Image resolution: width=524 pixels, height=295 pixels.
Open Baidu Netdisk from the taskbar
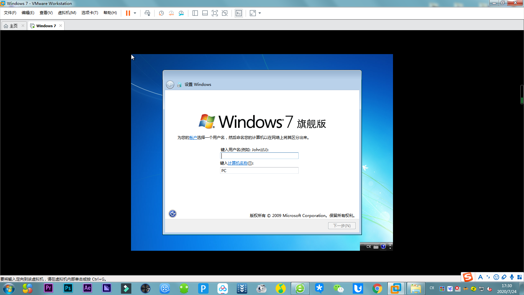(223, 288)
